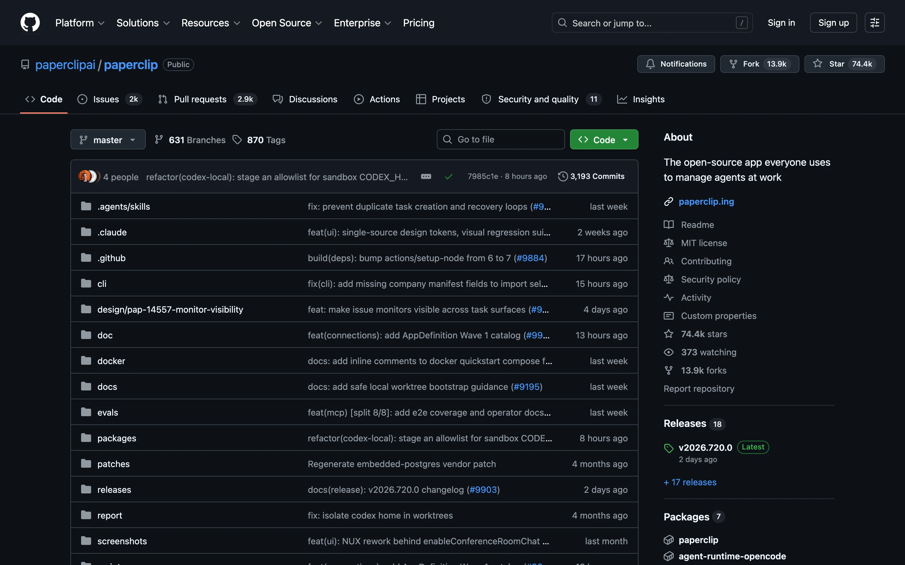Focus the Go to file input

(500, 139)
